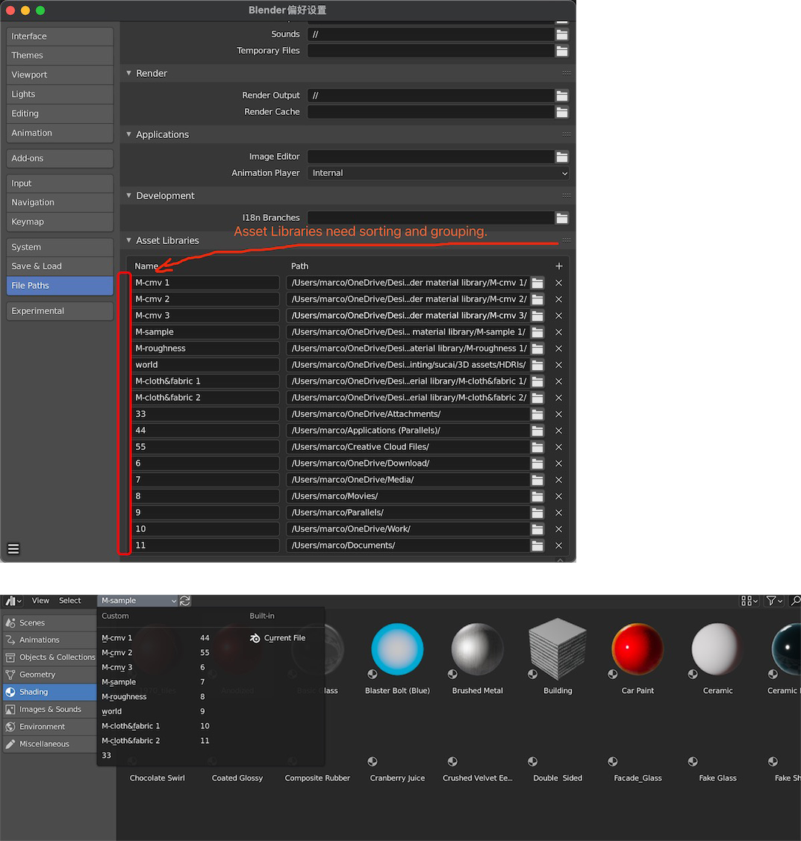The image size is (801, 841).
Task: Add a new asset library with plus icon
Action: tap(558, 266)
